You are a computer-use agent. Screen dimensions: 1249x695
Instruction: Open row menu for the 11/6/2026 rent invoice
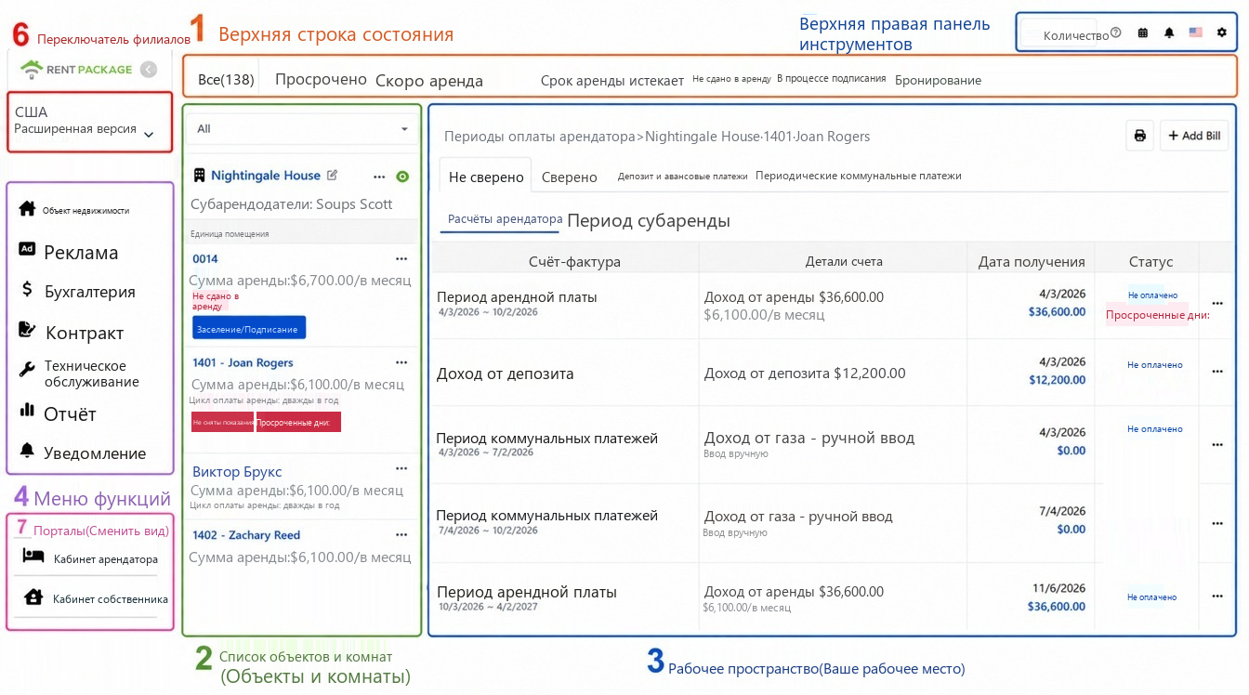1217,597
